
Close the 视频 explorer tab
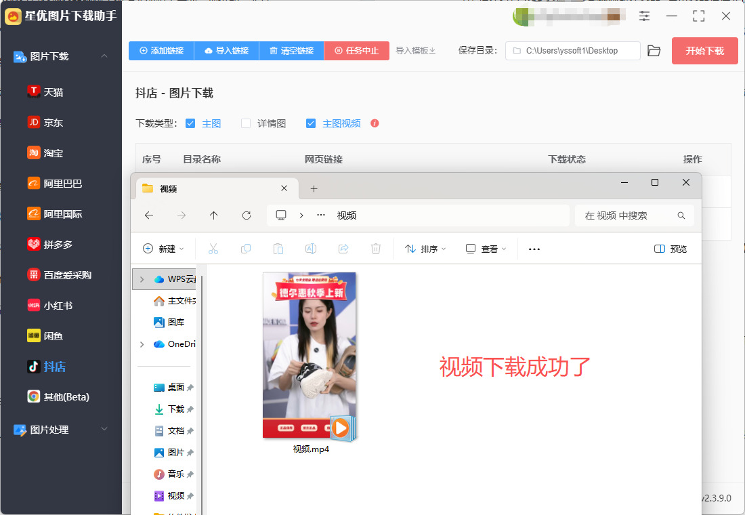284,188
